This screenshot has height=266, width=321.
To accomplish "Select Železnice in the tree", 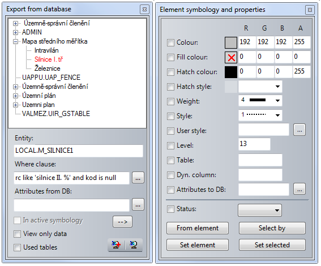I will pyautogui.click(x=48, y=68).
